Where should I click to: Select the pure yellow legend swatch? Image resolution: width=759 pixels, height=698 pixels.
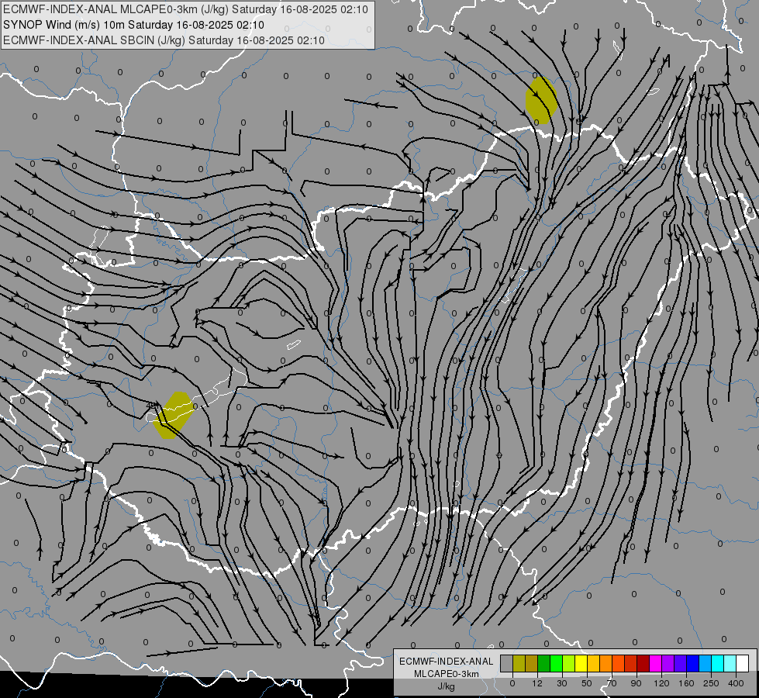(x=581, y=663)
